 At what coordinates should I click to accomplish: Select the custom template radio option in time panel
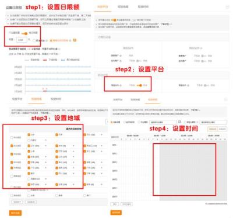(x=185, y=122)
